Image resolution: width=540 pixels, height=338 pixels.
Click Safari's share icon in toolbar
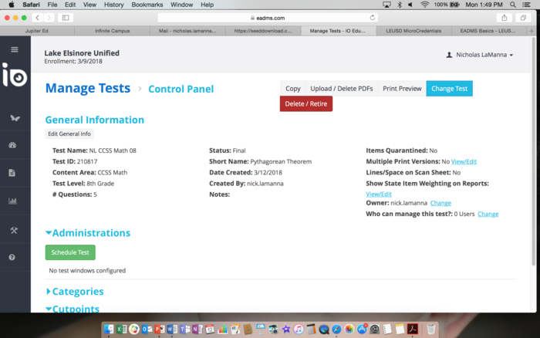(505, 17)
